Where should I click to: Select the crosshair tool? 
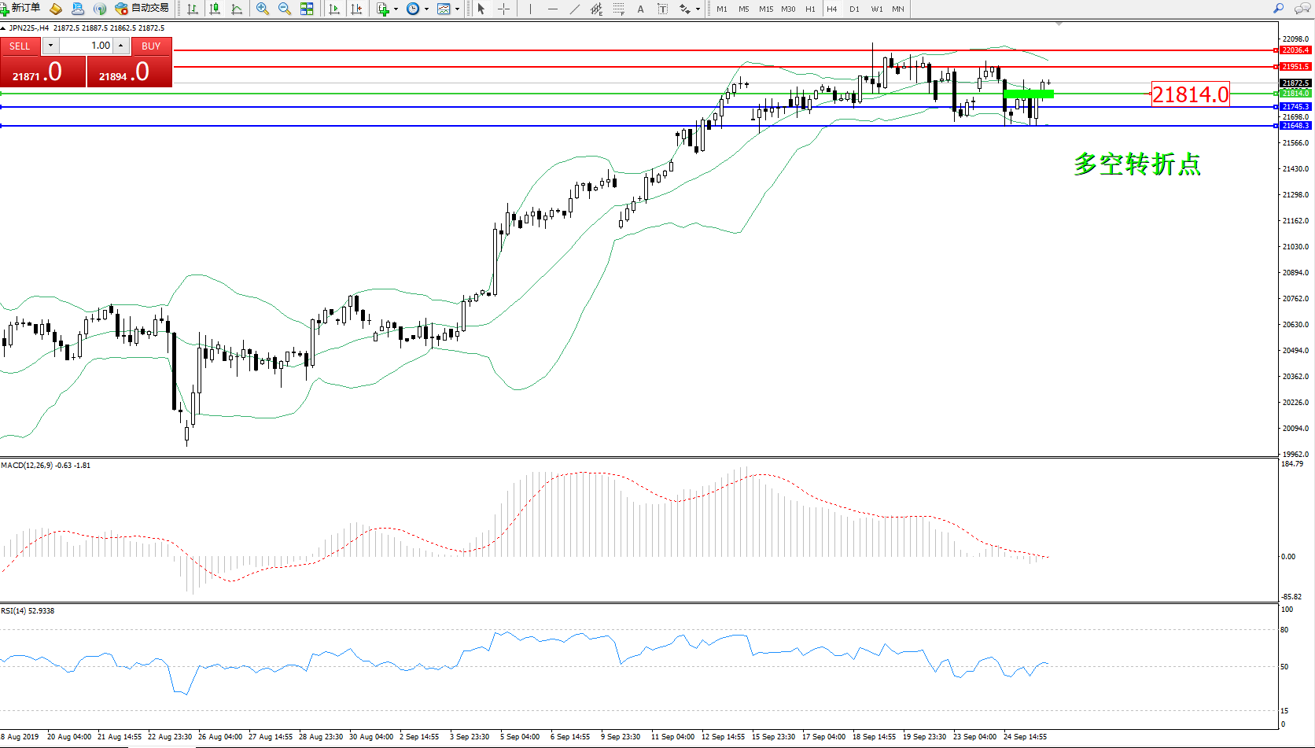504,9
